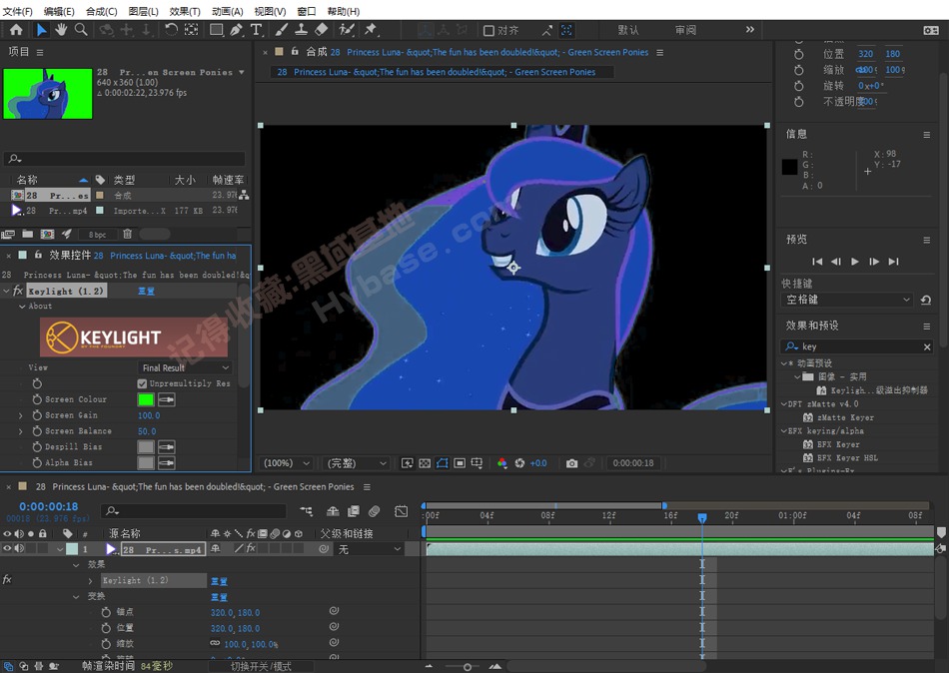Take snapshot with camera icon
Viewport: 949px width, 673px height.
coord(571,463)
